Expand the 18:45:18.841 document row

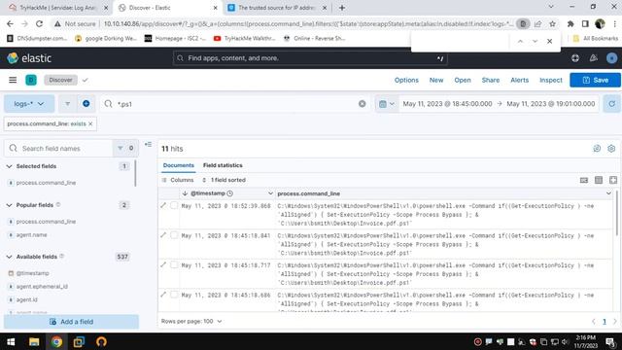tap(163, 235)
